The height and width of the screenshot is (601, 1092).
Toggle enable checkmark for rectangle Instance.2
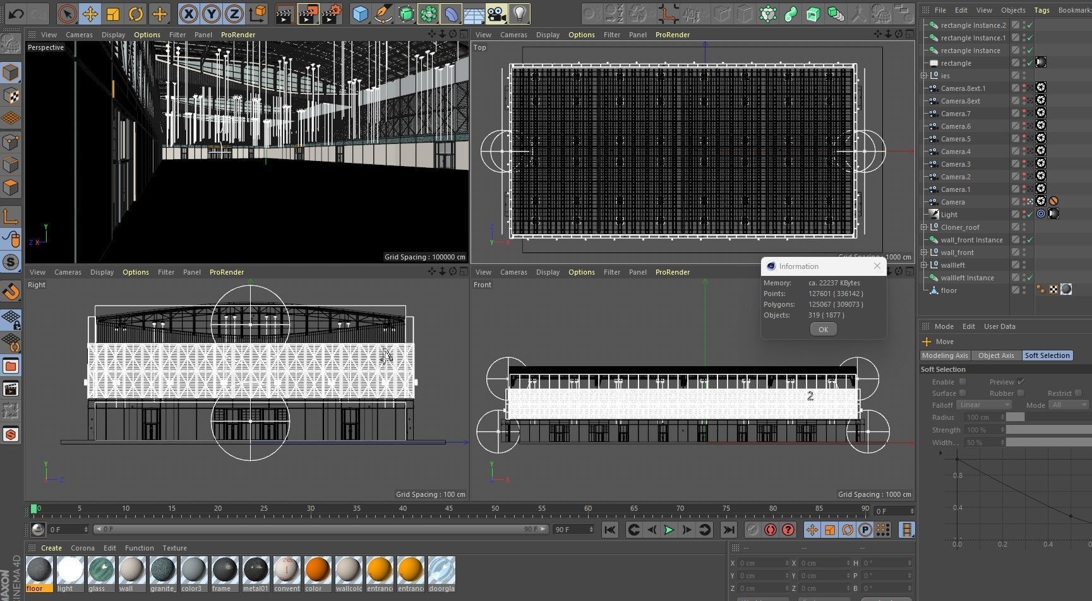1030,25
